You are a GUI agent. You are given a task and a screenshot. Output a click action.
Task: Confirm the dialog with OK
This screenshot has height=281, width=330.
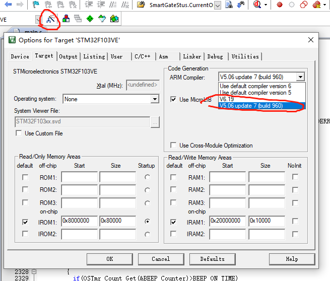110,259
